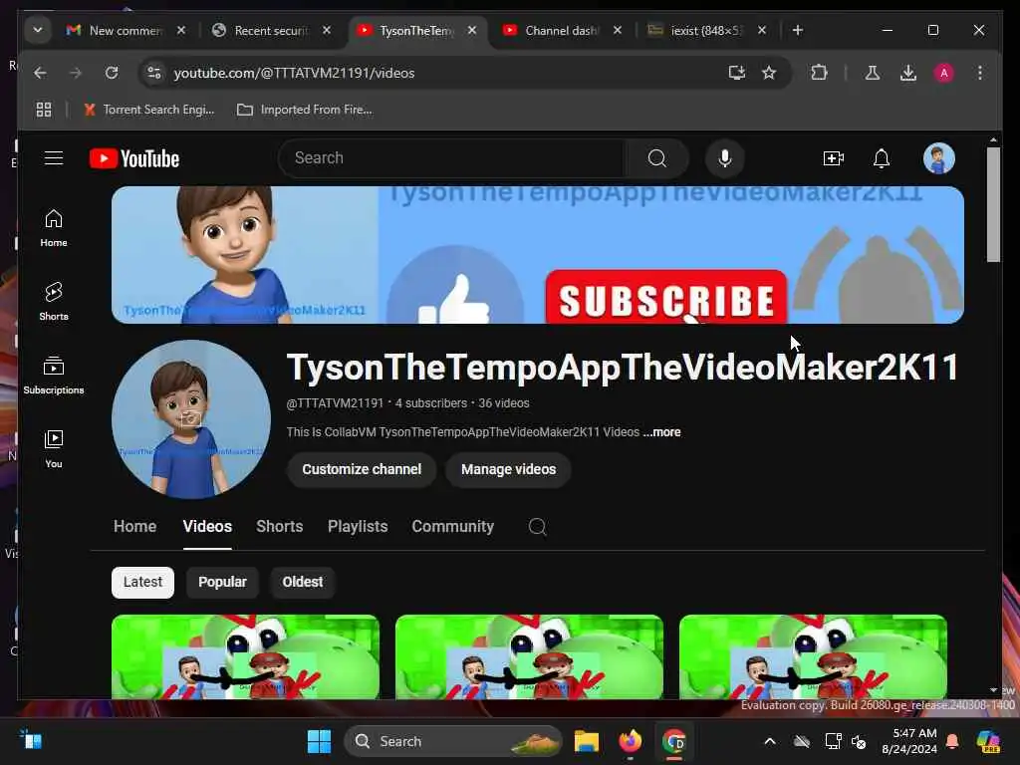Image resolution: width=1020 pixels, height=765 pixels.
Task: Open the Chrome apps grid shortcut
Action: 44,110
